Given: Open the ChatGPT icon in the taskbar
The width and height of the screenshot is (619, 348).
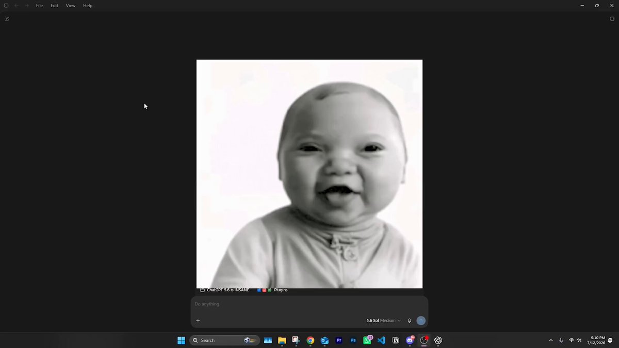Looking at the screenshot, I should click(x=438, y=340).
